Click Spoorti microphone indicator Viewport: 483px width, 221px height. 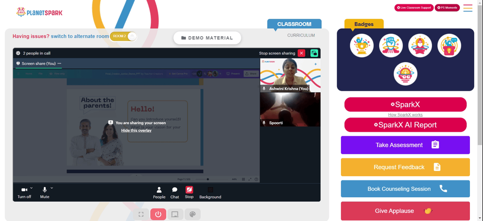(x=264, y=123)
